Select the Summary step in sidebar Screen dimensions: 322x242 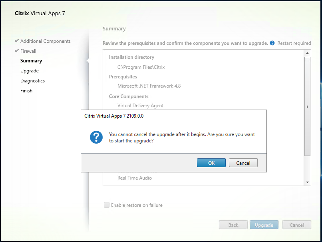tap(31, 61)
